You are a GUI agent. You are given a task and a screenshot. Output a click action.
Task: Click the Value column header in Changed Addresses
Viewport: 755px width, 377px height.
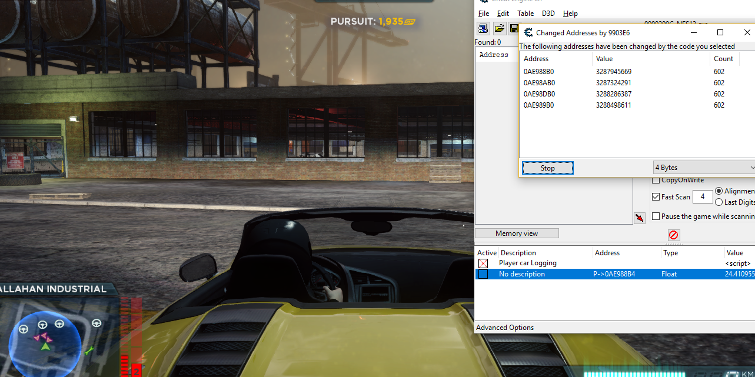[651, 59]
